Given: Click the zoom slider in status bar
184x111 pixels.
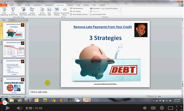Looking at the screenshot, I should point(169,96).
